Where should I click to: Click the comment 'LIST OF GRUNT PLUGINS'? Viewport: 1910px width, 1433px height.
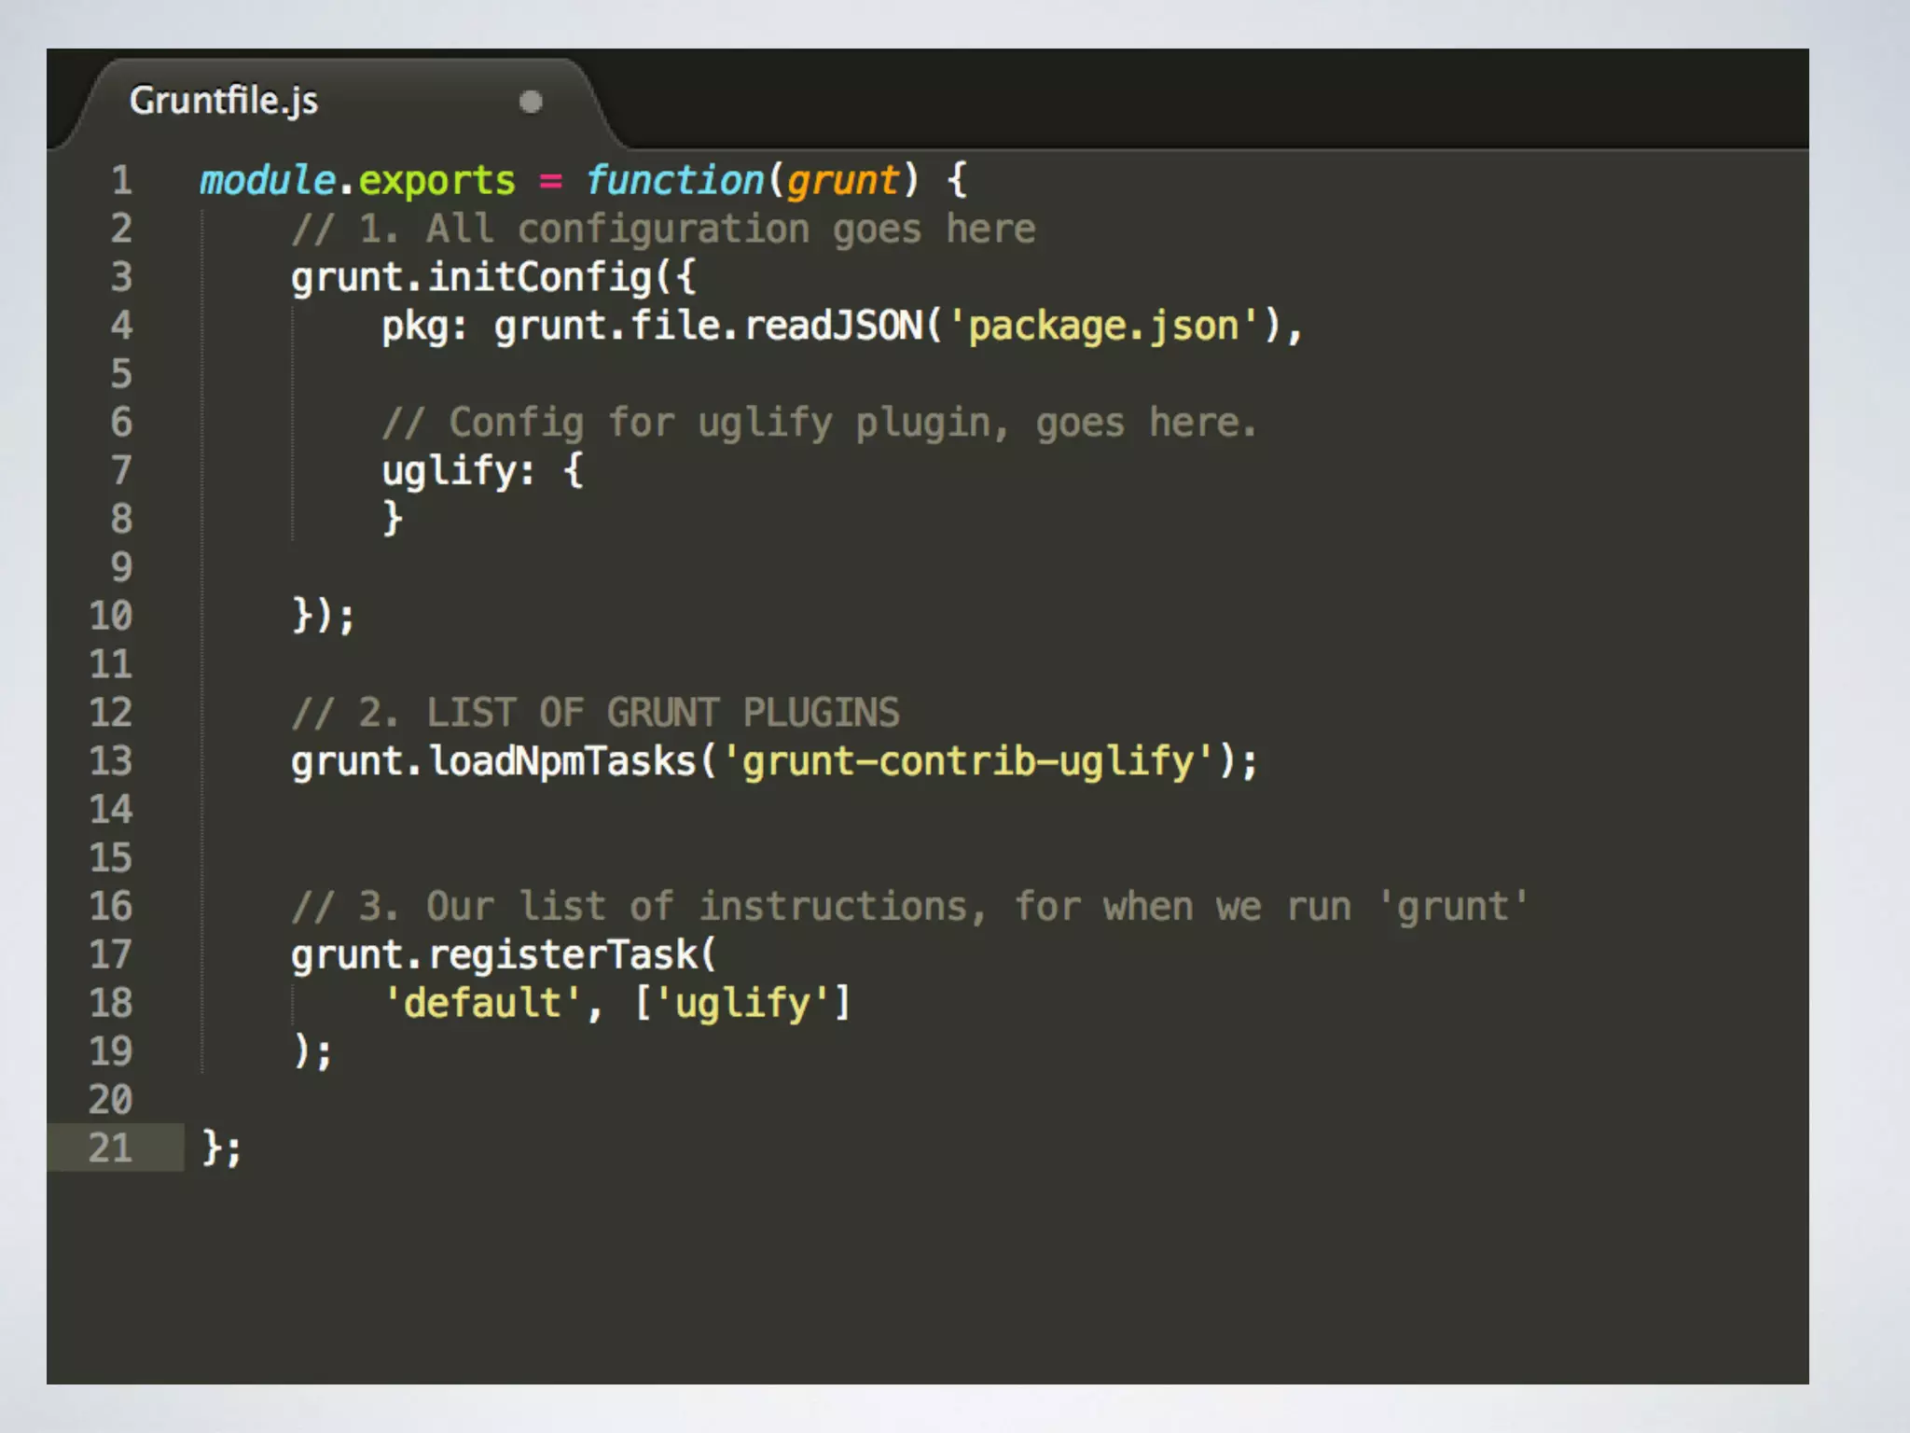click(662, 713)
